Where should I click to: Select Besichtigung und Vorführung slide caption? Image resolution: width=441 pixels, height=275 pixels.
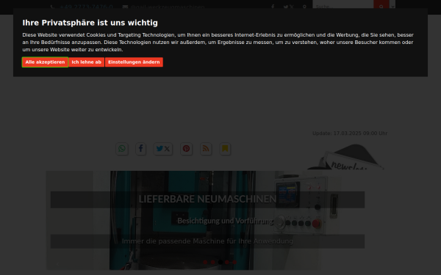(225, 221)
